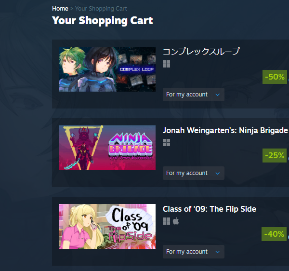Open the コンプレックスループ game title link

tap(201, 52)
